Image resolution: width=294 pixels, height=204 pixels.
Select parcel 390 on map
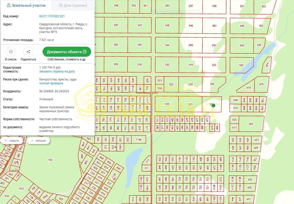click(214, 6)
